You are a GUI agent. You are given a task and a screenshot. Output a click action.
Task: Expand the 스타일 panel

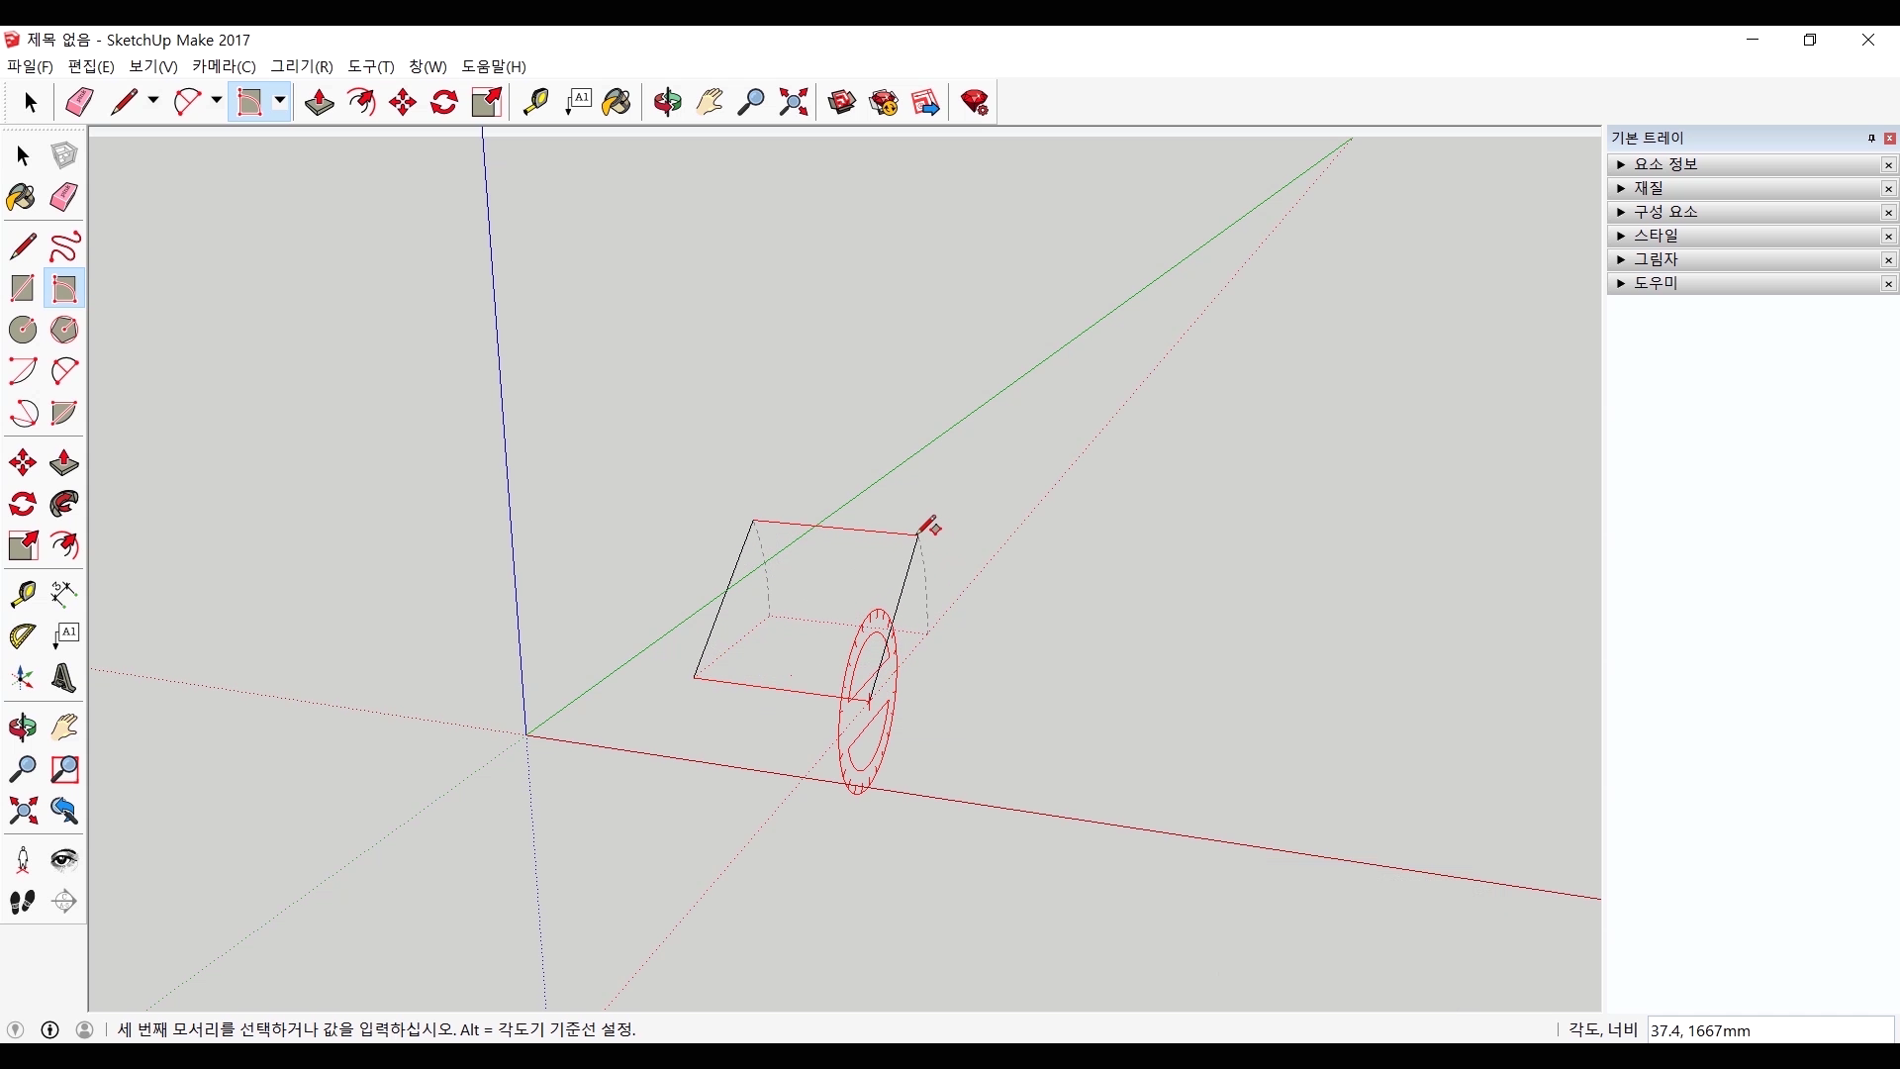pos(1656,236)
